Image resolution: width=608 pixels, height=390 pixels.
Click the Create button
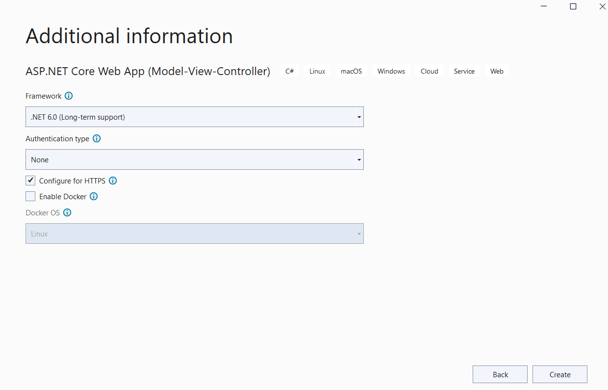(560, 374)
